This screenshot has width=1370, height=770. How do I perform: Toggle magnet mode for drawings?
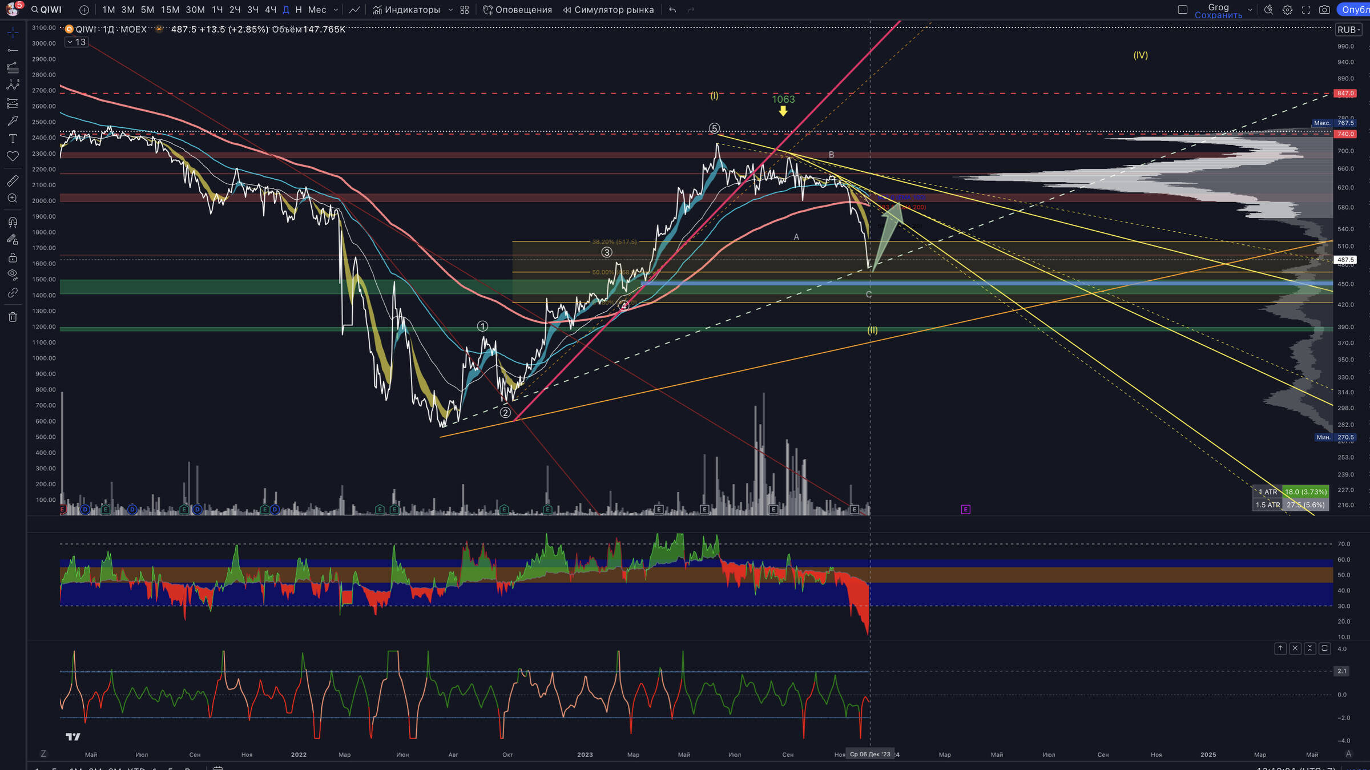click(x=13, y=222)
